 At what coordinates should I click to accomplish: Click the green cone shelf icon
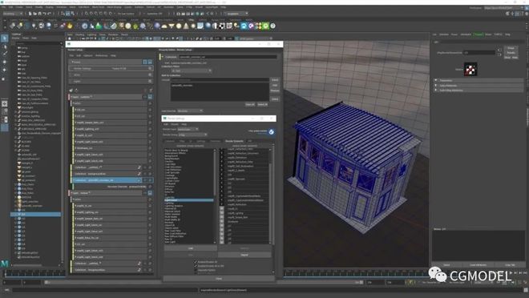coord(99,26)
